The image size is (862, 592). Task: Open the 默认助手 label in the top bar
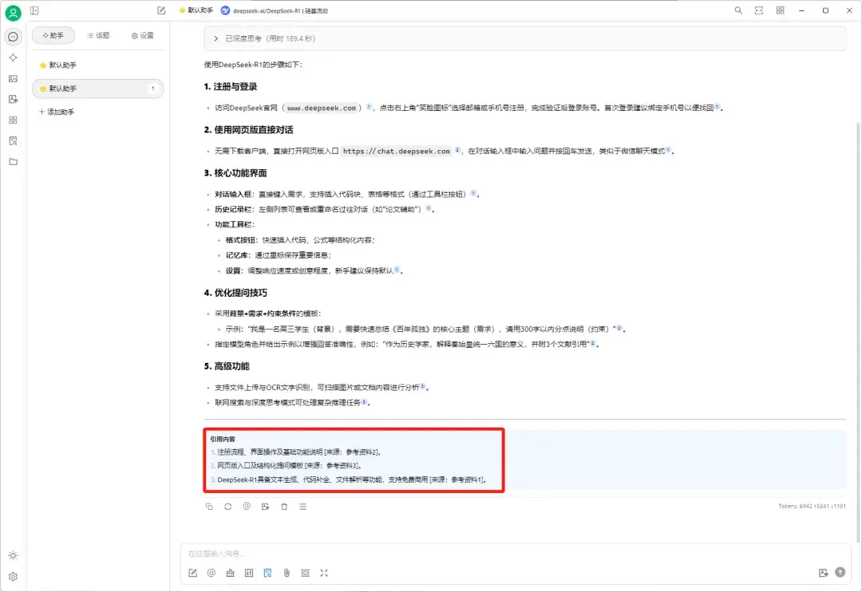coord(196,10)
